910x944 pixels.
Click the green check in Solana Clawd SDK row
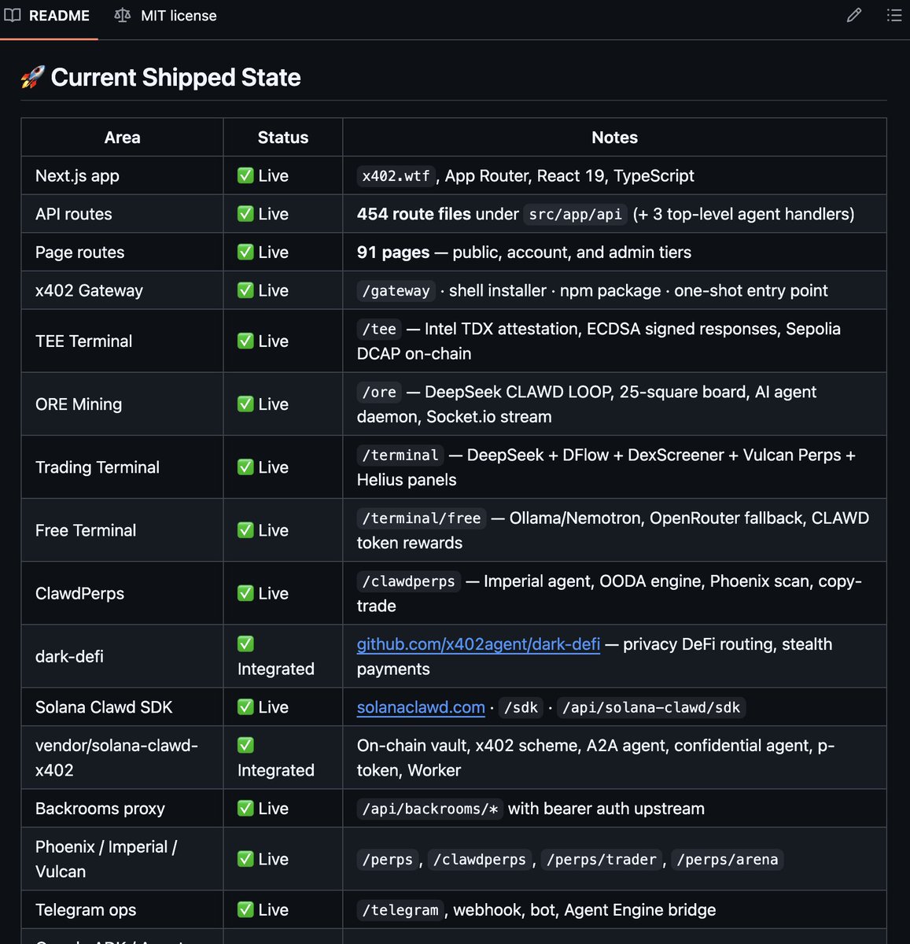[245, 707]
